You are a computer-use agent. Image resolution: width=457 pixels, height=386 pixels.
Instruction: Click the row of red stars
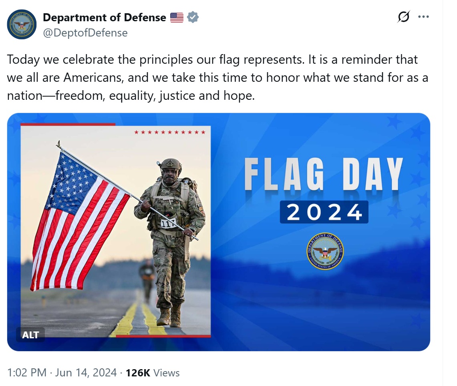pyautogui.click(x=170, y=132)
